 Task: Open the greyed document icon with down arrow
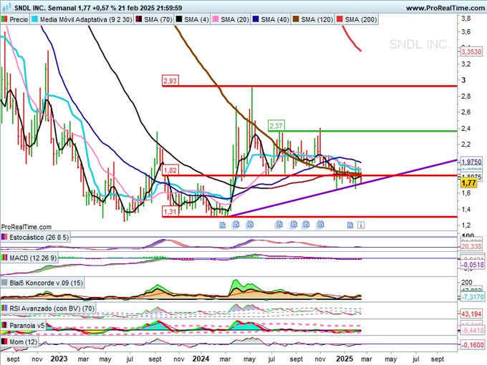(x=360, y=225)
